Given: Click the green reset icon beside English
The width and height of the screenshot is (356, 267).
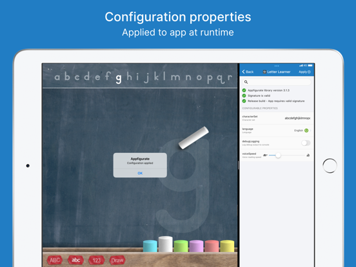Looking at the screenshot, I should 306,130.
